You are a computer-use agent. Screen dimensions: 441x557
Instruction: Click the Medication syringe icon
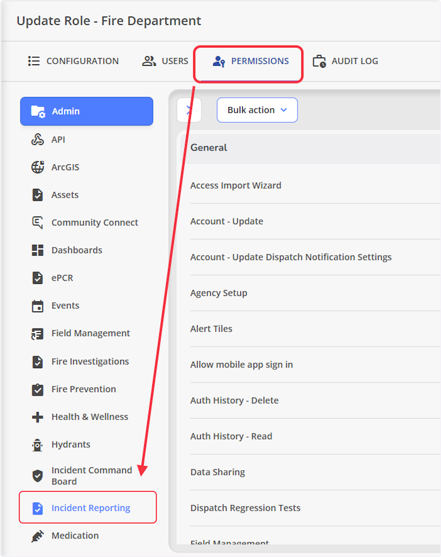(37, 536)
